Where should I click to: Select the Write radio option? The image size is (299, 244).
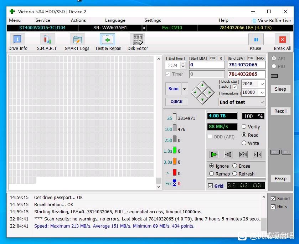click(x=244, y=143)
